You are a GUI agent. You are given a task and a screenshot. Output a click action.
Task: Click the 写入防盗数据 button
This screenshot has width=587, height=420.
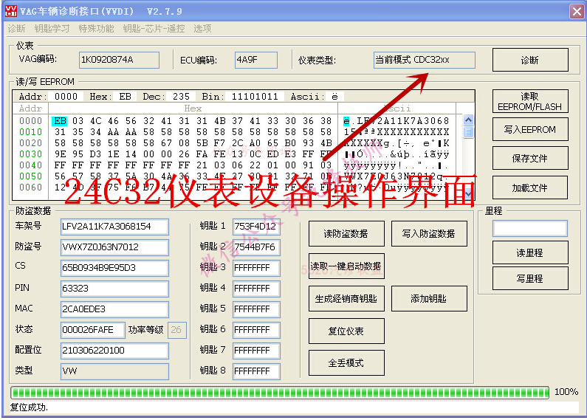click(x=429, y=233)
